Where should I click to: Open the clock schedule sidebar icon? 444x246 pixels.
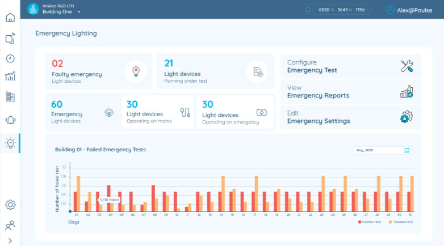click(10, 58)
